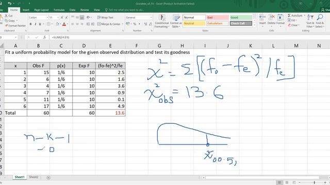The width and height of the screenshot is (330, 185).
Task: Apply the Calculation cell style
Action: tap(218, 23)
